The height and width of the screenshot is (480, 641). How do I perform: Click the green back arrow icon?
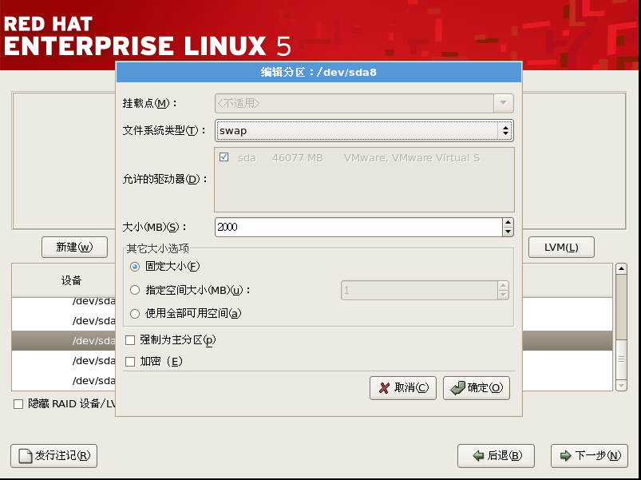click(x=478, y=455)
